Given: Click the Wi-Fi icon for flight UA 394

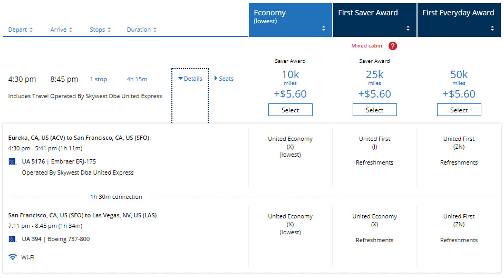Looking at the screenshot, I should tap(13, 257).
